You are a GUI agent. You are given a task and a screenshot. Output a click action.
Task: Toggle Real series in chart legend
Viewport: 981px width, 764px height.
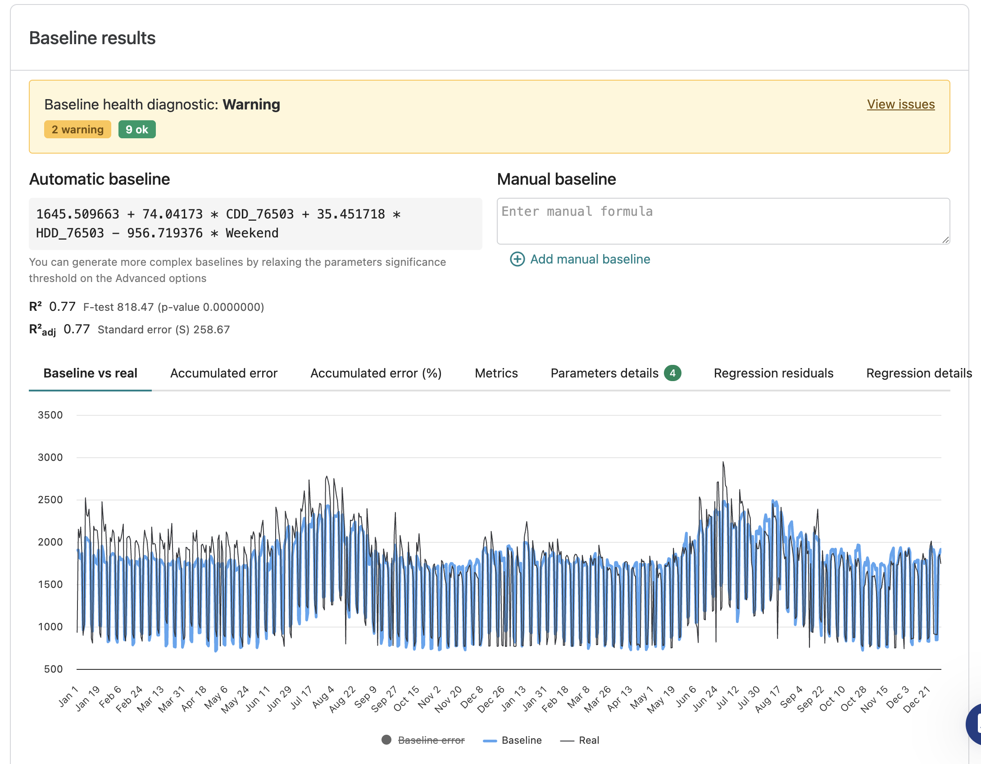(x=579, y=740)
